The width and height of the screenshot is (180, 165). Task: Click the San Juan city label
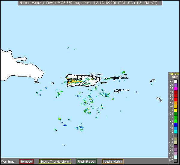[97, 74]
